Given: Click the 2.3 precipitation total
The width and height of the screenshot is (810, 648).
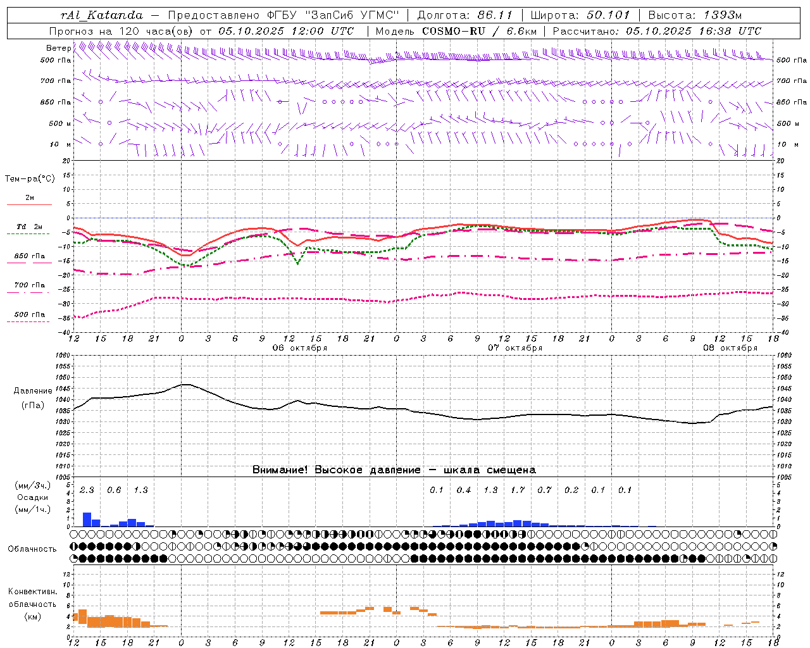Looking at the screenshot, I should [87, 490].
